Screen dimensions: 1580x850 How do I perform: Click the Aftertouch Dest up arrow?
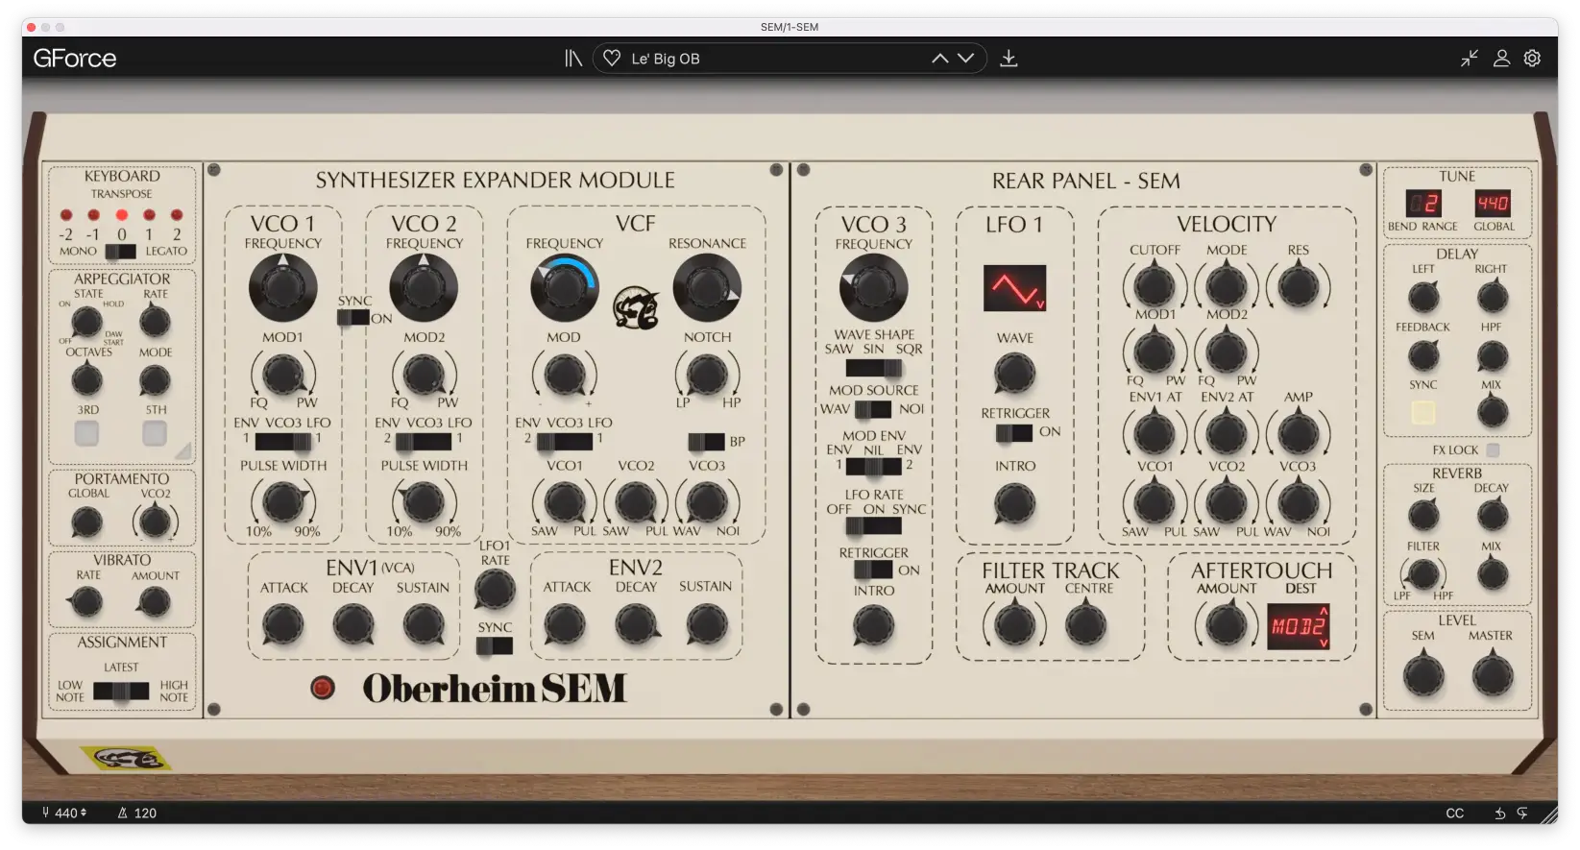click(1324, 612)
